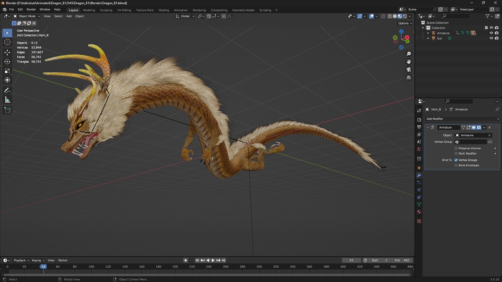The height and width of the screenshot is (282, 502).
Task: Select the Measure tool
Action: click(x=7, y=100)
